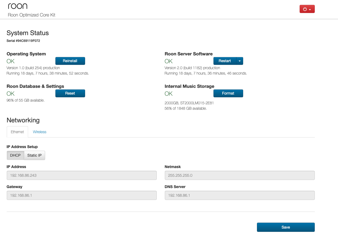This screenshot has width=338, height=251.
Task: Select DHCP for IP address setup
Action: tap(15, 155)
